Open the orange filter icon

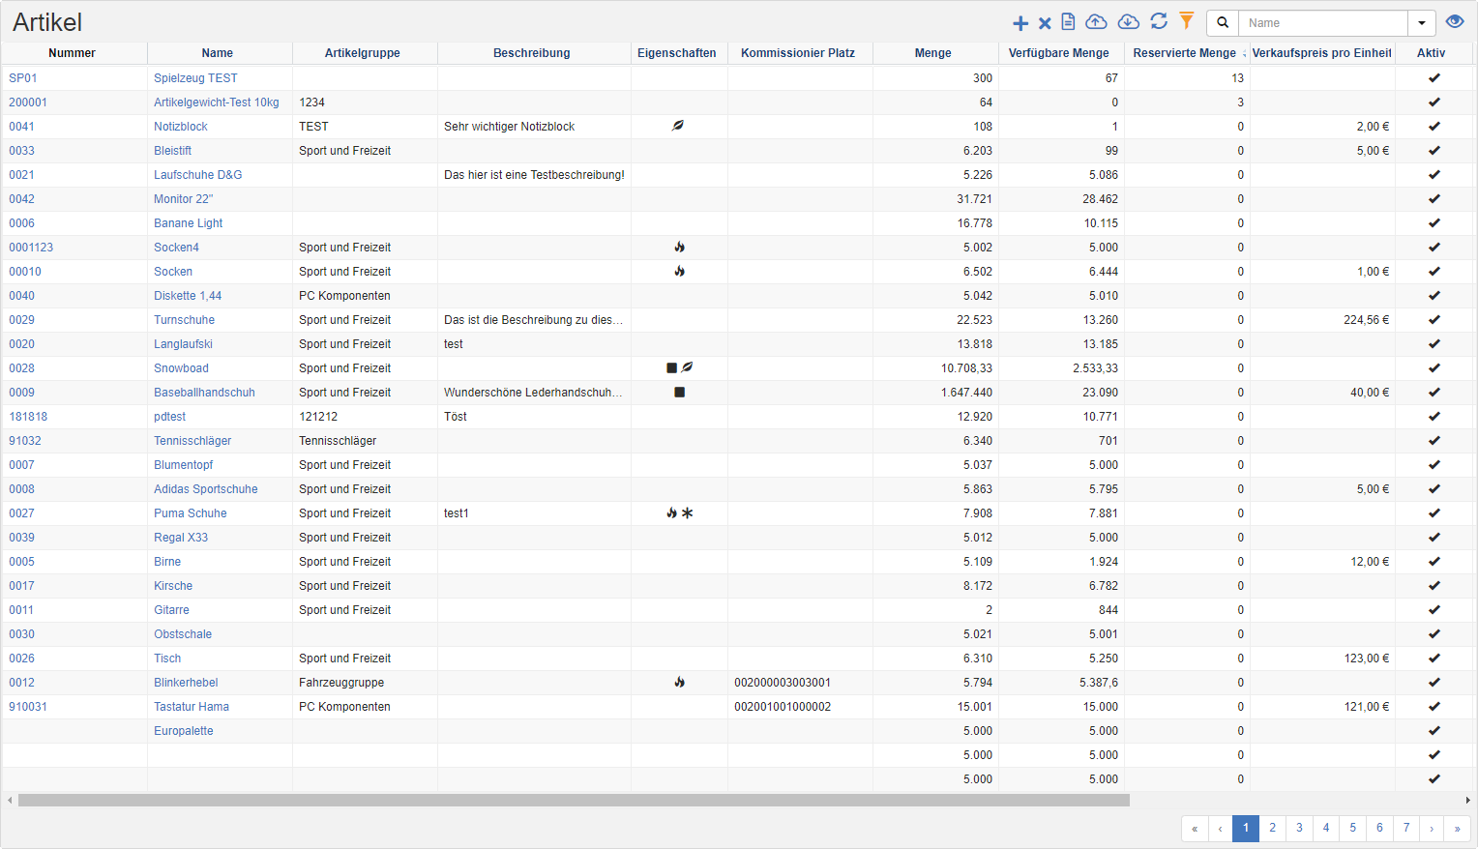(1187, 21)
